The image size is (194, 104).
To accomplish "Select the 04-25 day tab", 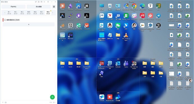I will [x=42, y=13].
